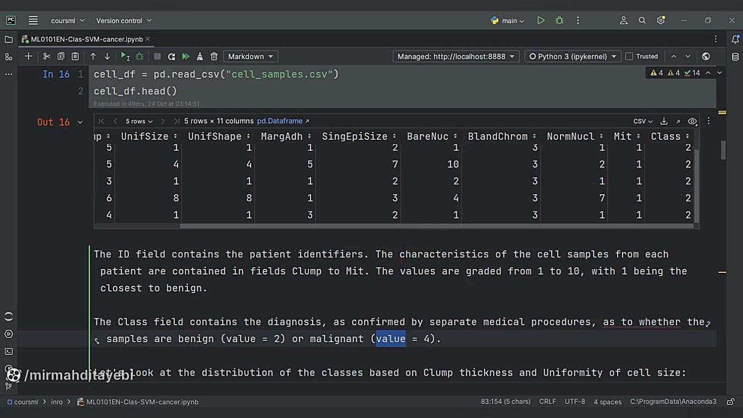Collapse the Out 16 cell output
The width and height of the screenshot is (743, 418).
point(80,122)
